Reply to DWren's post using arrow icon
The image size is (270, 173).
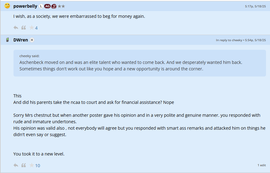(x=16, y=165)
